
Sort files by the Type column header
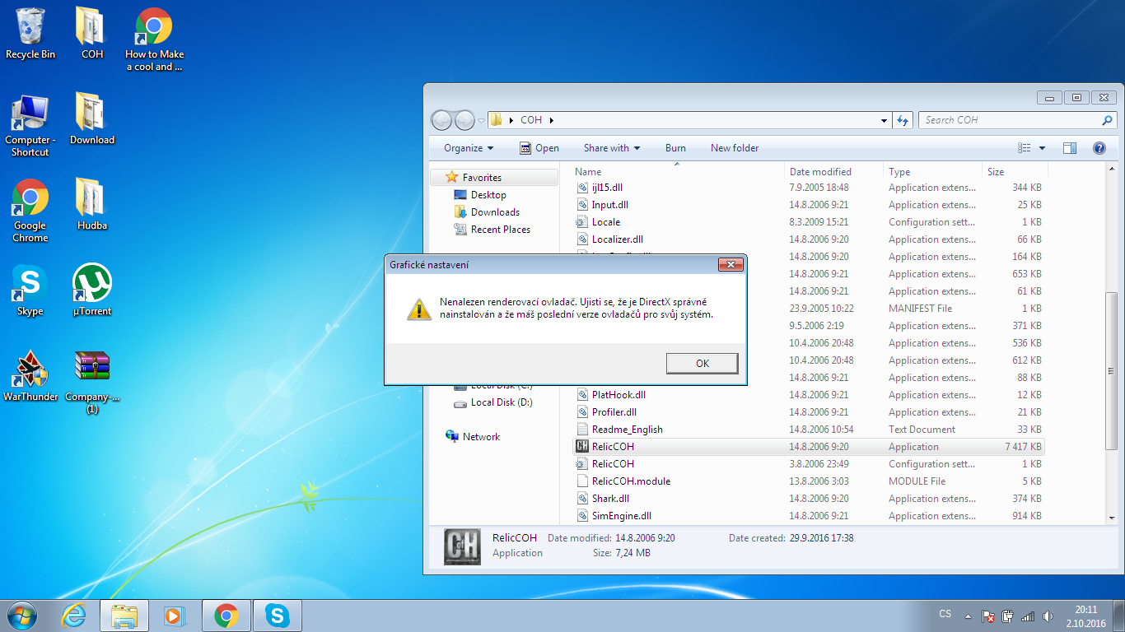pyautogui.click(x=932, y=172)
